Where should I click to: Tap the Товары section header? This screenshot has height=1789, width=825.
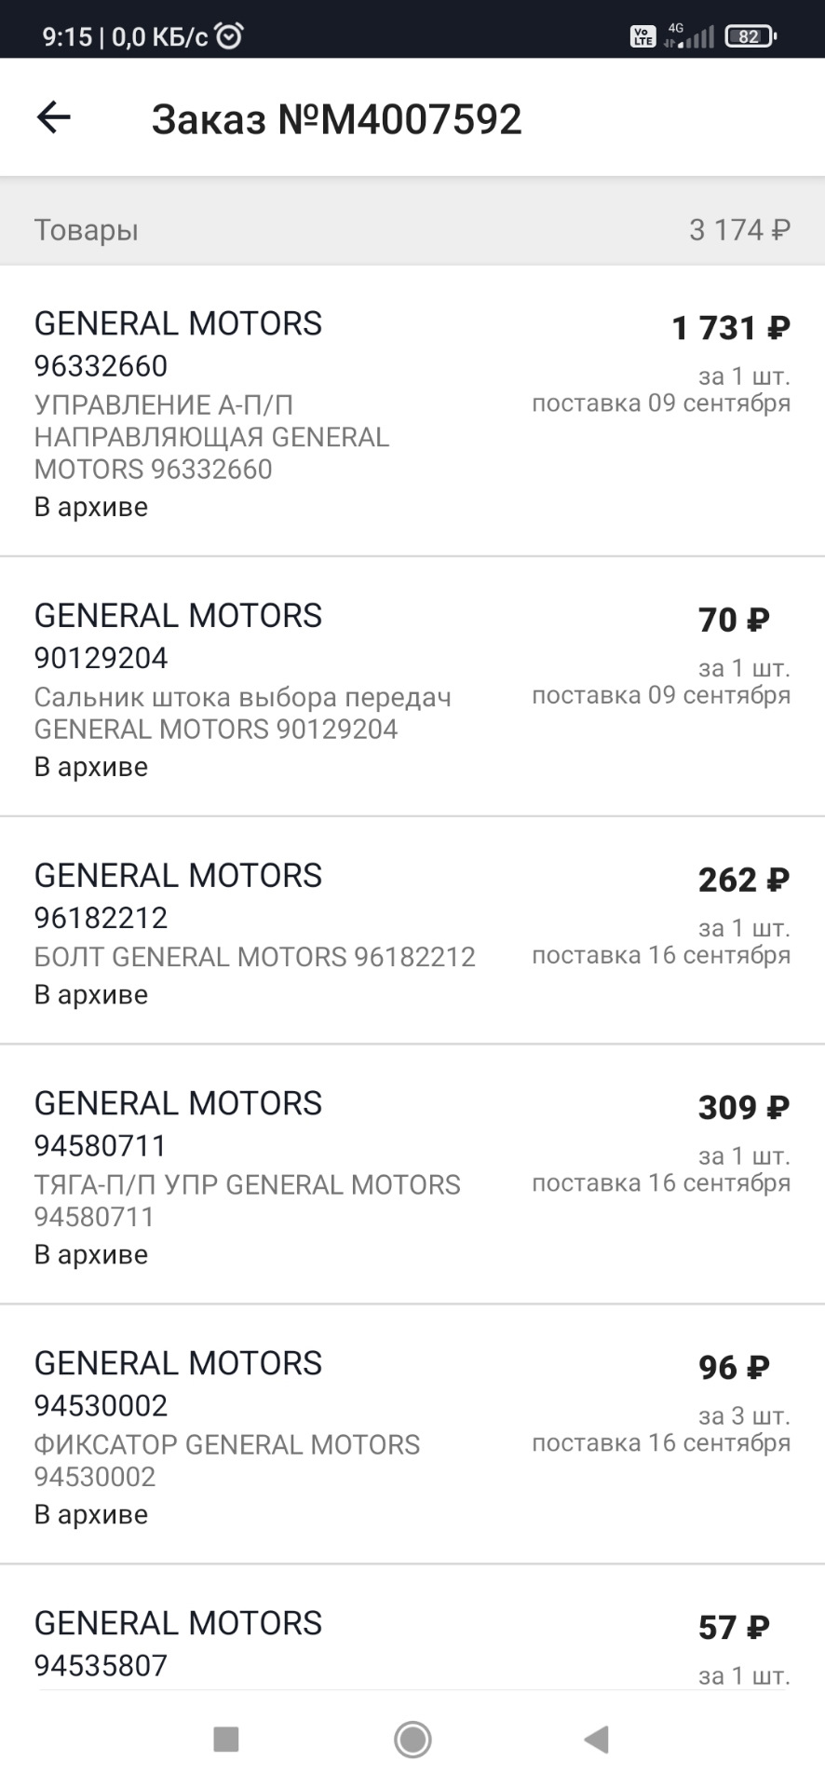coord(87,230)
